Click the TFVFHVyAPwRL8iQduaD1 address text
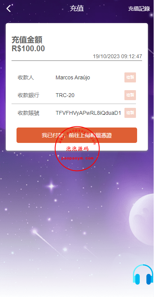154x297 pixels. point(88,113)
